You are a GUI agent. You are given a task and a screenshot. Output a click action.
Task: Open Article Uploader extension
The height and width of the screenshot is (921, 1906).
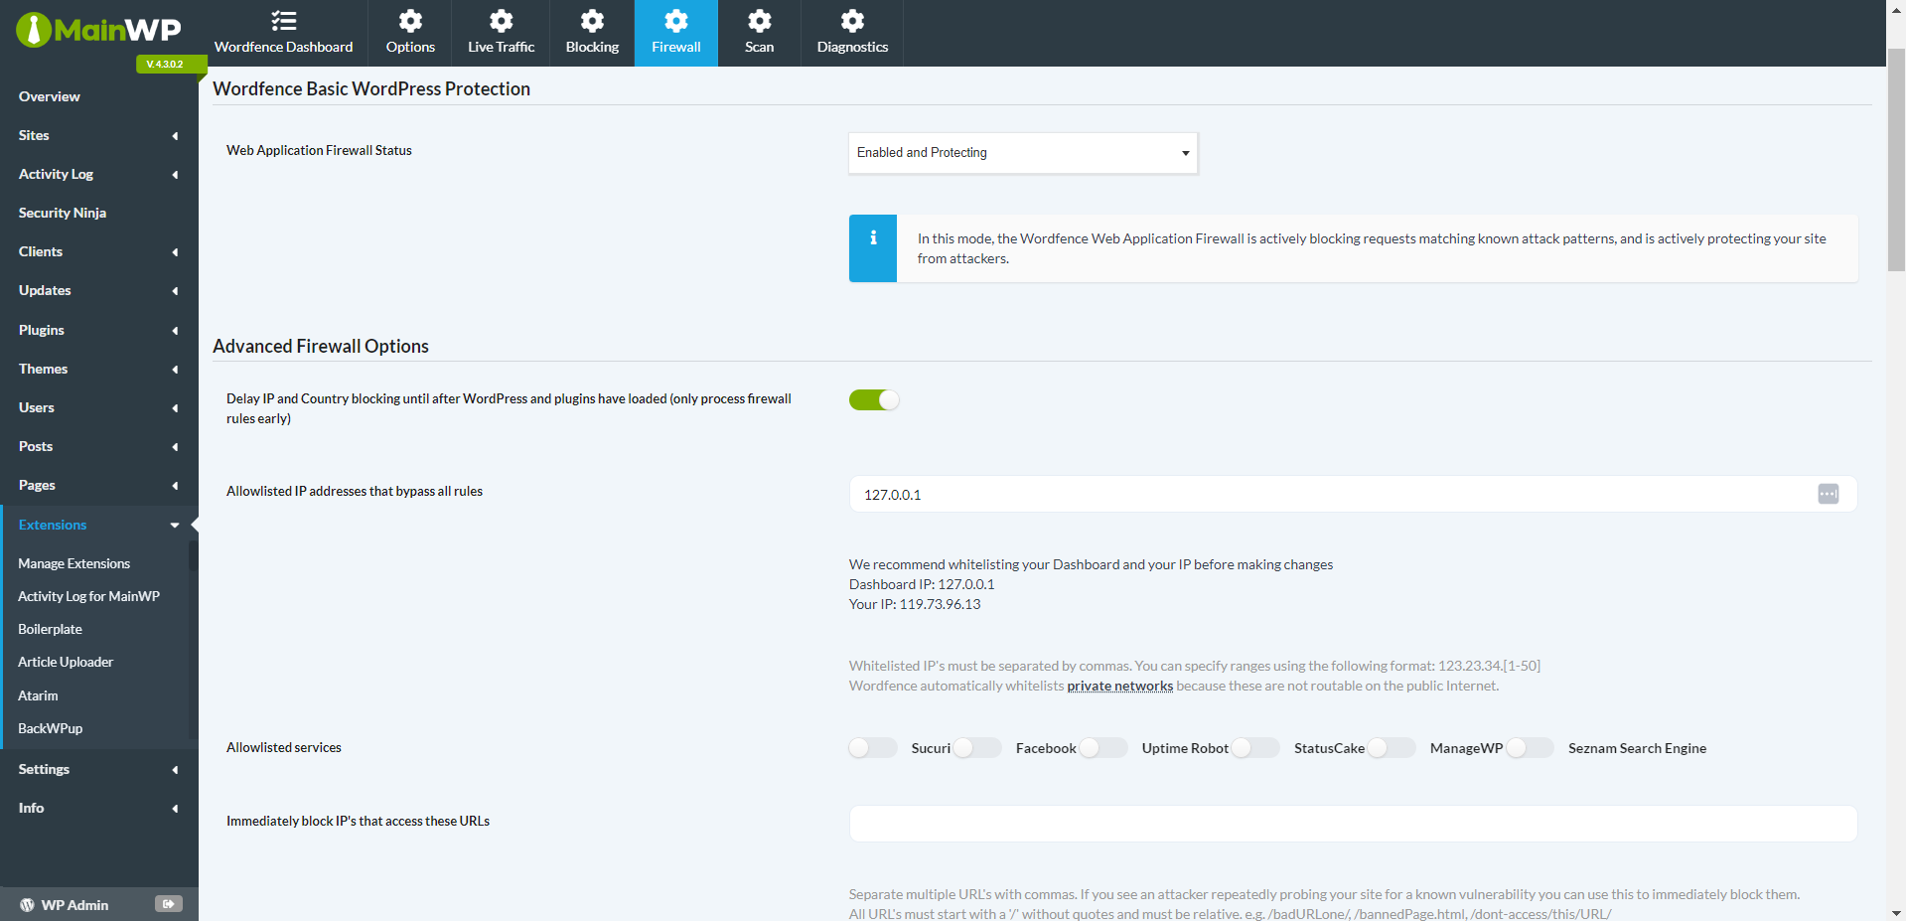66,662
